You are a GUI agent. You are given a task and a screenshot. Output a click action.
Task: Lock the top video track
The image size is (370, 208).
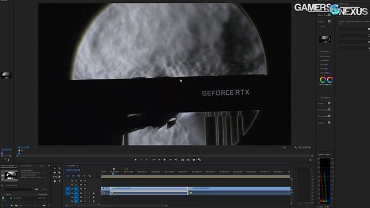(72, 181)
